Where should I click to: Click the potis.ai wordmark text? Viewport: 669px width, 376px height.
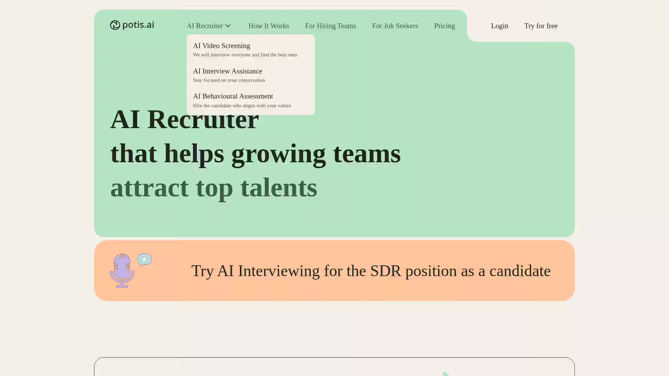coord(138,25)
